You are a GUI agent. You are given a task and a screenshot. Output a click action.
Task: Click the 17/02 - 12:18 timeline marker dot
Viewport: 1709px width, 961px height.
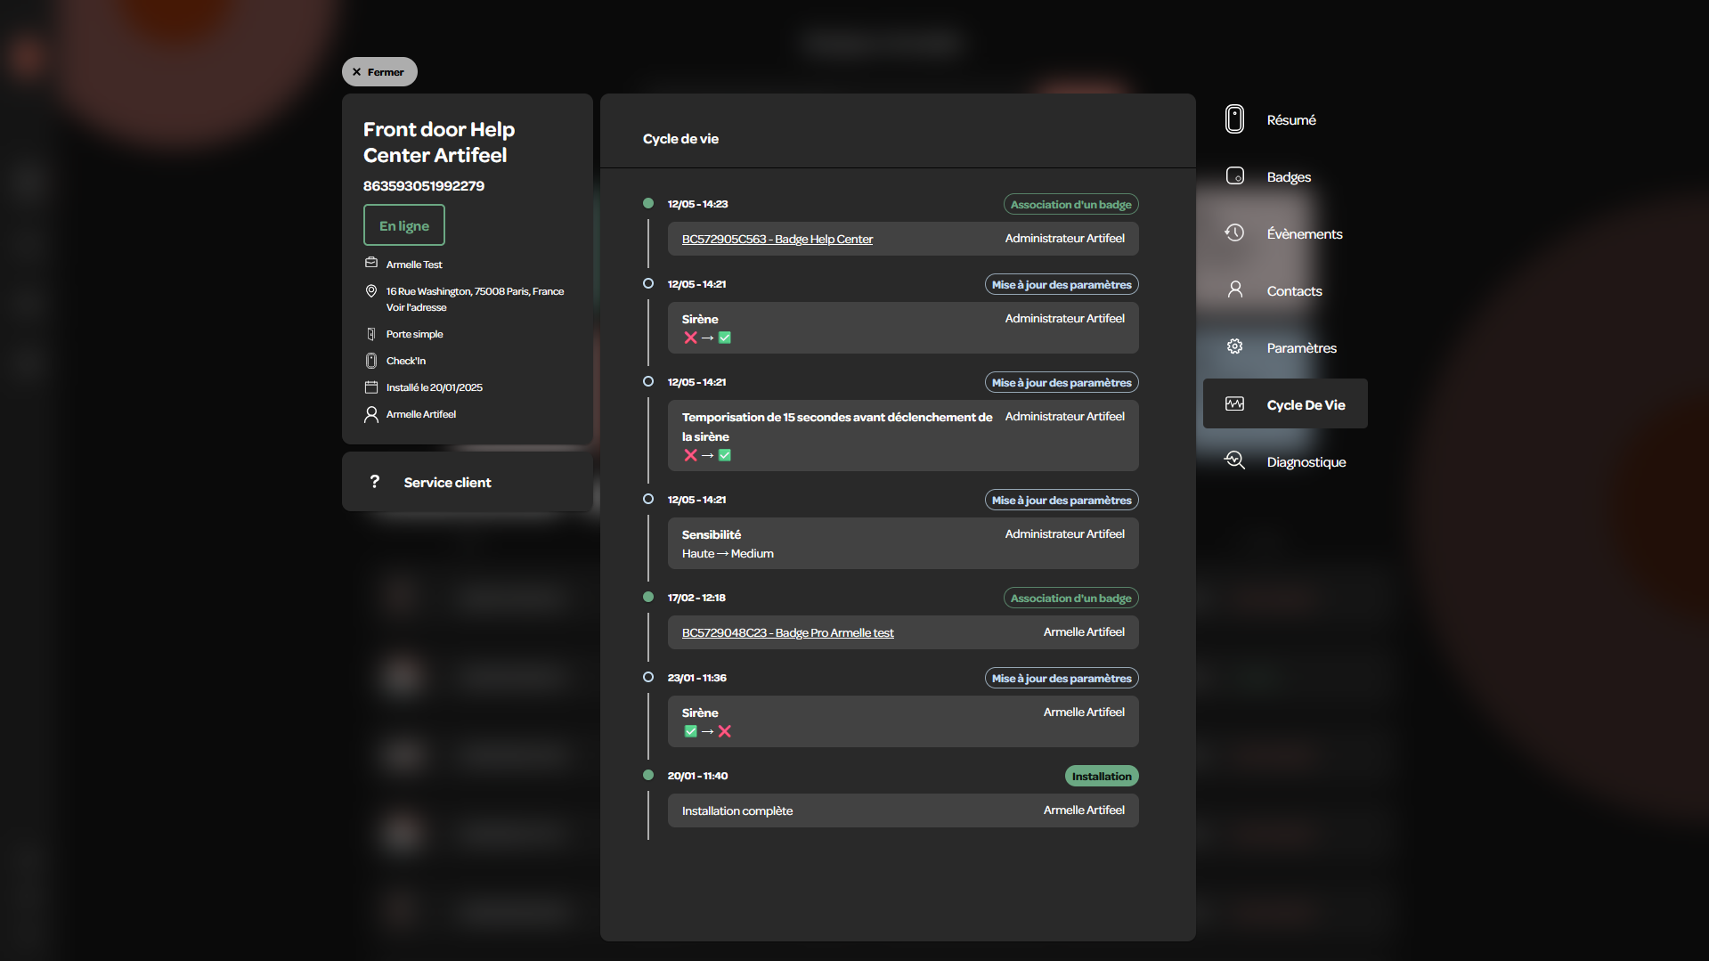click(648, 597)
